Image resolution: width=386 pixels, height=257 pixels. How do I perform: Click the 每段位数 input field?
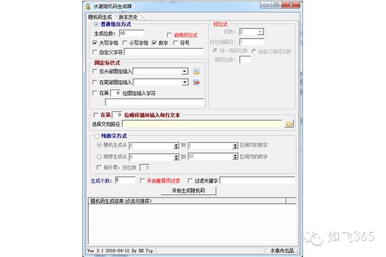coord(245,59)
